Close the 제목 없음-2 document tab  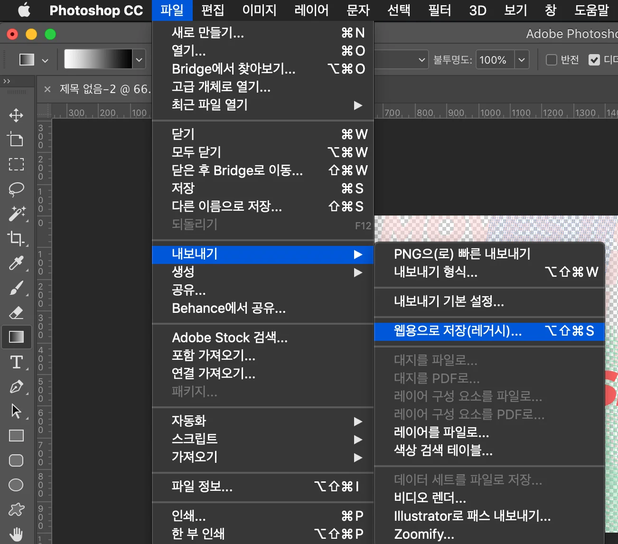click(47, 89)
